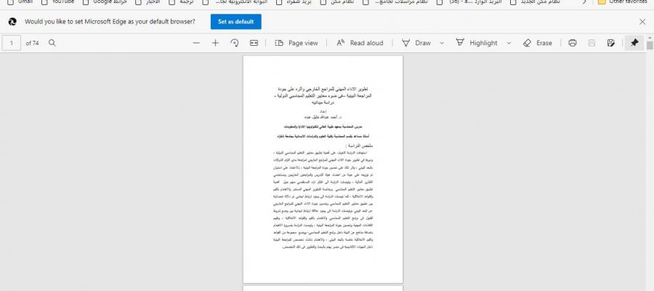
Task: Open the ترجمة bookmark
Action: pos(181,2)
